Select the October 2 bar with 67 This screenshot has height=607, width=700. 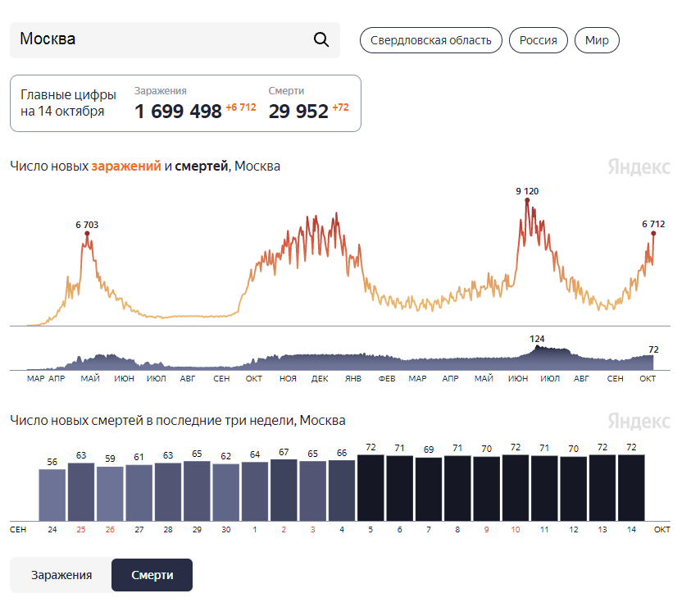pos(284,490)
